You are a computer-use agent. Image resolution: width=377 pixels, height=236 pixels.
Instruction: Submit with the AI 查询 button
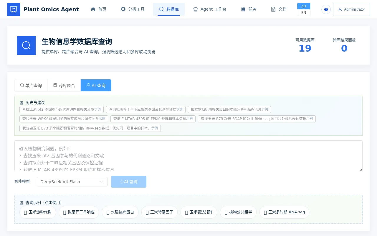point(129,182)
